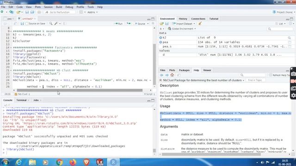Switch to the History tab

183,19
